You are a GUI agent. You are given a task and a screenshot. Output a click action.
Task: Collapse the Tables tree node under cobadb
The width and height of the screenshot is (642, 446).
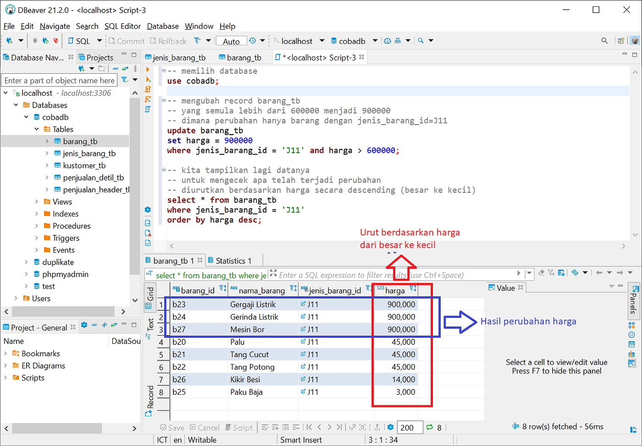click(x=37, y=129)
